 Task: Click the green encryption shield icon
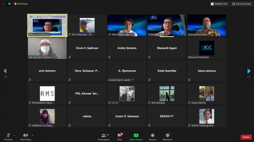point(10,4)
